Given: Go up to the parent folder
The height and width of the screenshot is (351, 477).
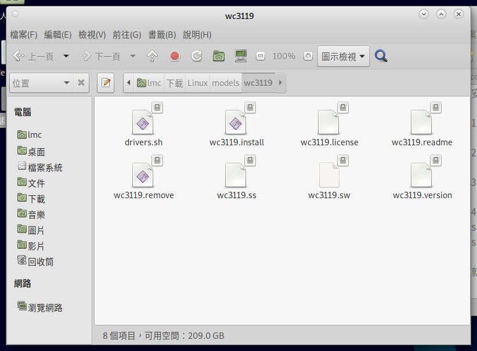Looking at the screenshot, I should click(153, 56).
